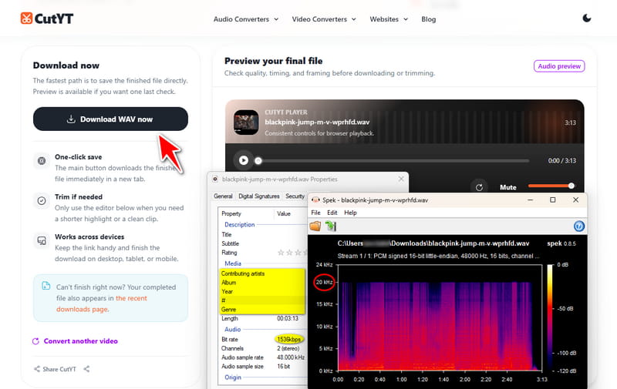Click the CutYT logo
Image resolution: width=617 pixels, height=389 pixels.
47,18
